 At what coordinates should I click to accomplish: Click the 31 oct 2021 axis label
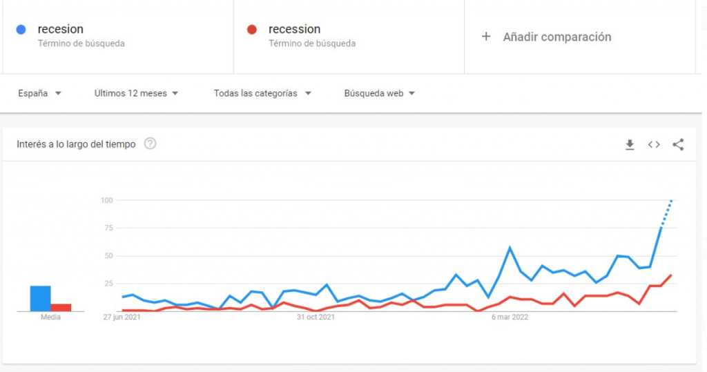point(316,317)
